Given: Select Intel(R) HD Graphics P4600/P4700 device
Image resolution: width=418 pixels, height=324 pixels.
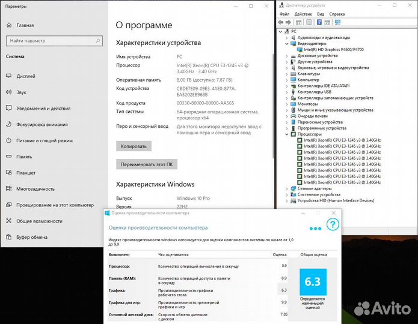Looking at the screenshot, I should [x=333, y=49].
